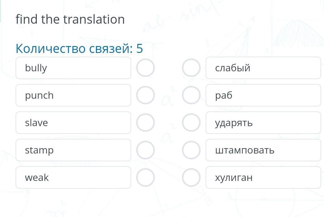Select the connector circle beside слабый
324x217 pixels.
[x=191, y=68]
